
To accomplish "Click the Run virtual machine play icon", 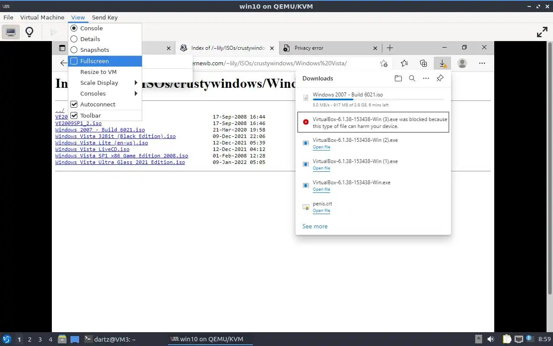I will (x=54, y=32).
